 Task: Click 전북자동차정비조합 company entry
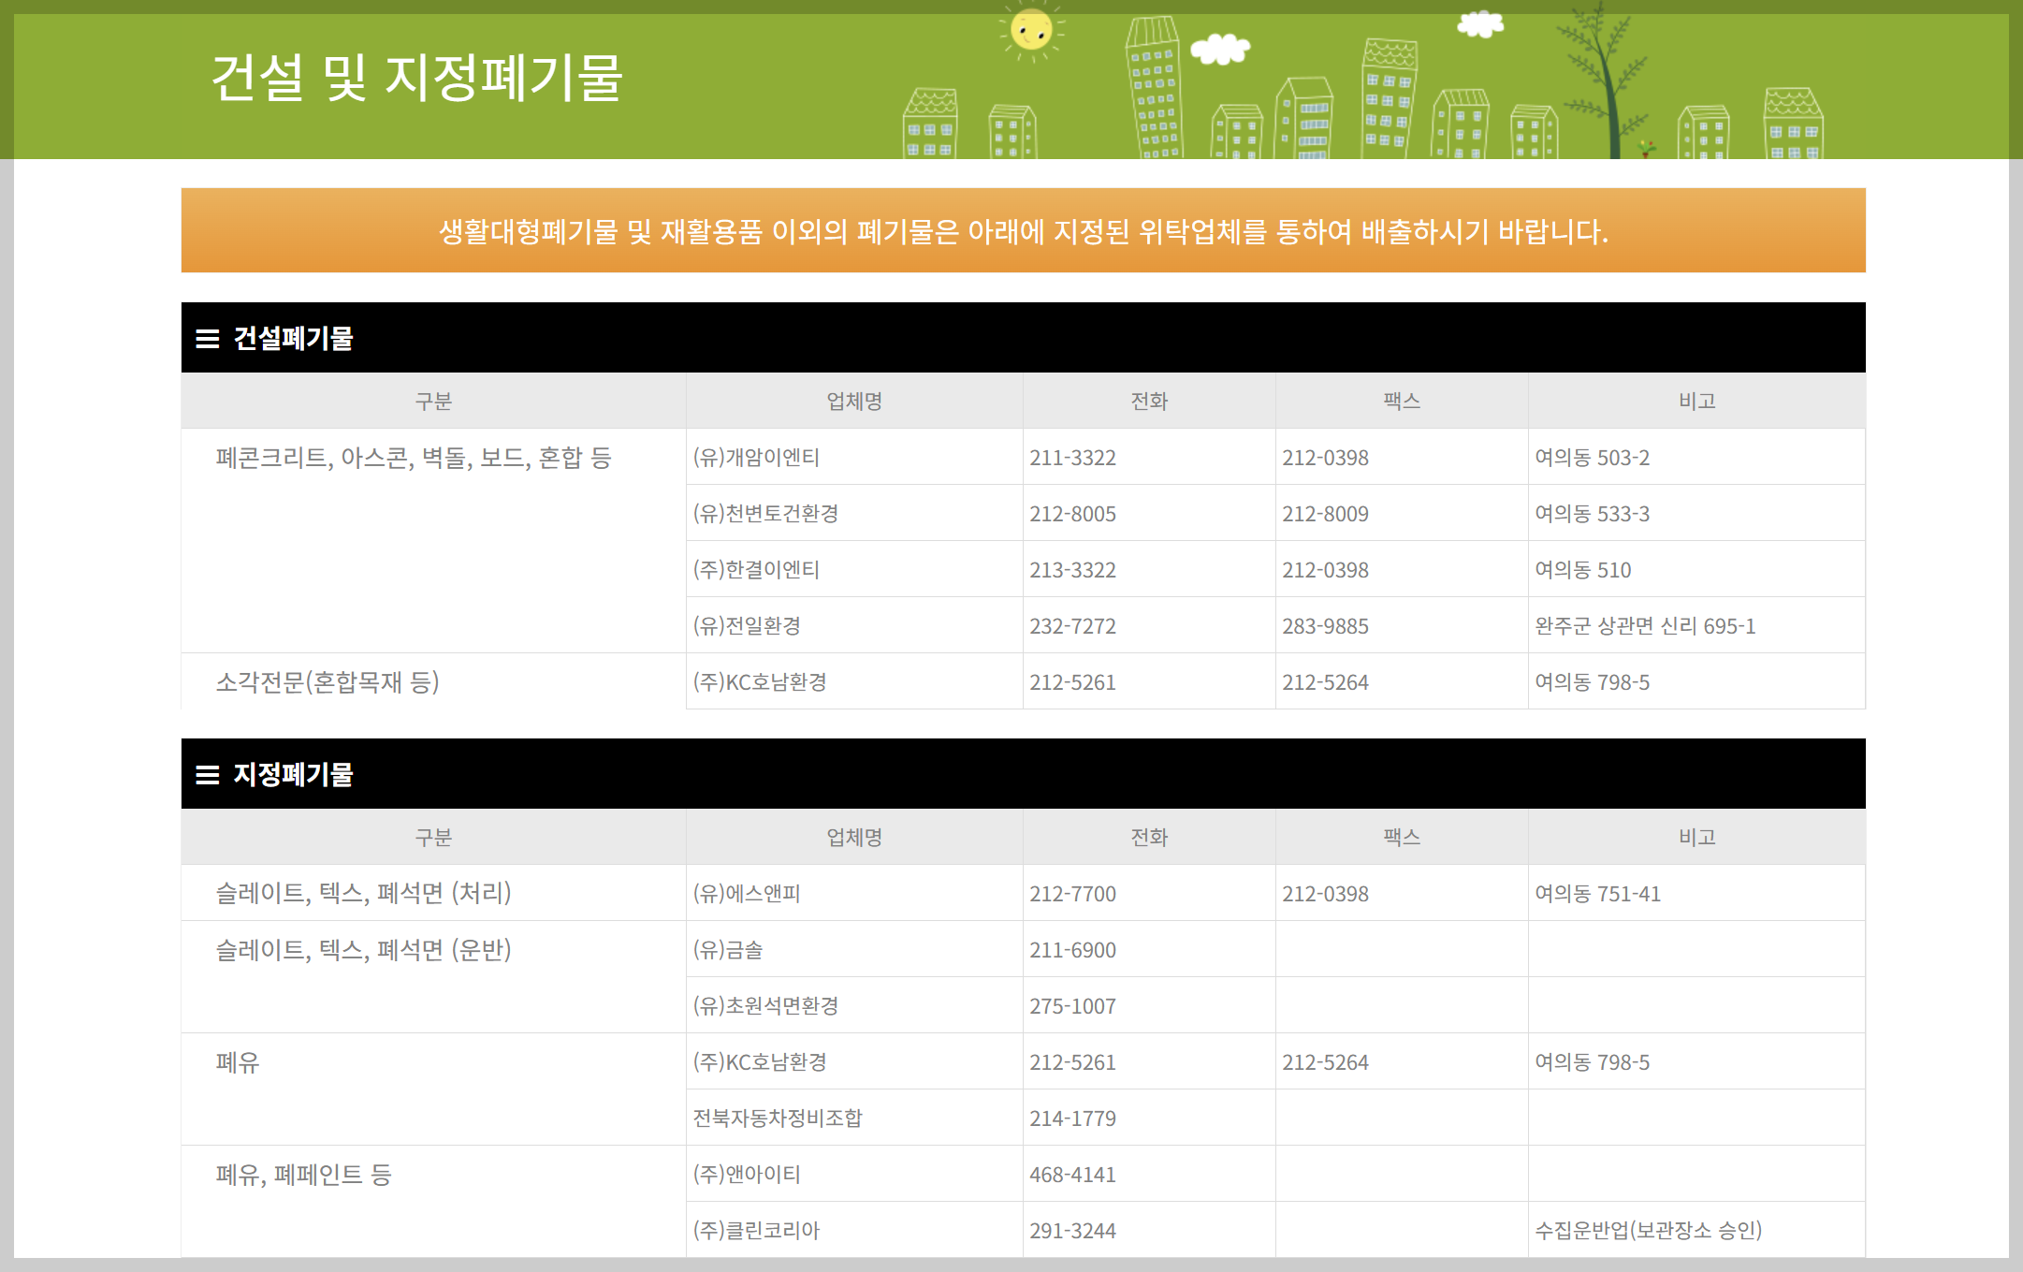tap(778, 1118)
